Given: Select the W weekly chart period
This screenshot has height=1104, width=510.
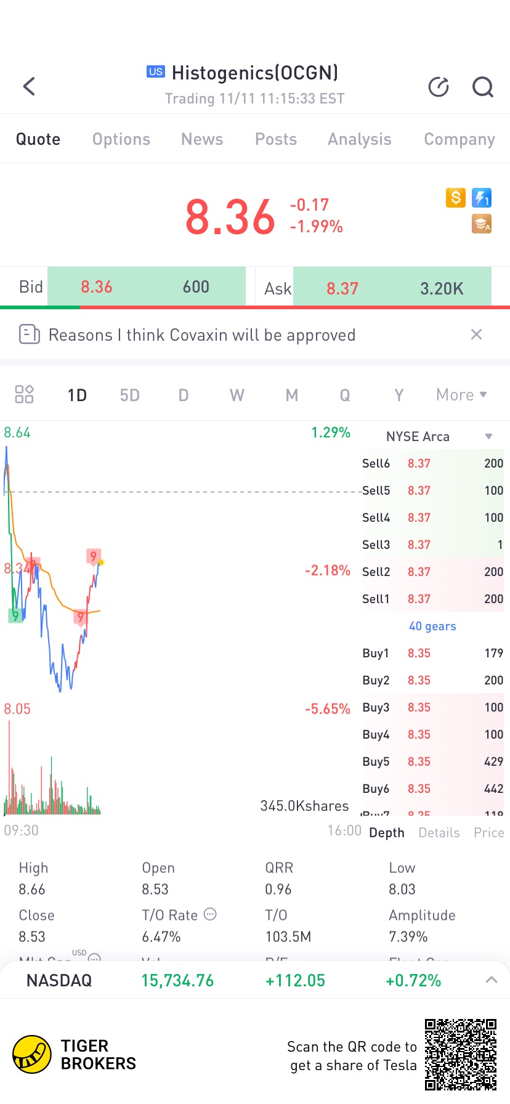Looking at the screenshot, I should pyautogui.click(x=237, y=395).
